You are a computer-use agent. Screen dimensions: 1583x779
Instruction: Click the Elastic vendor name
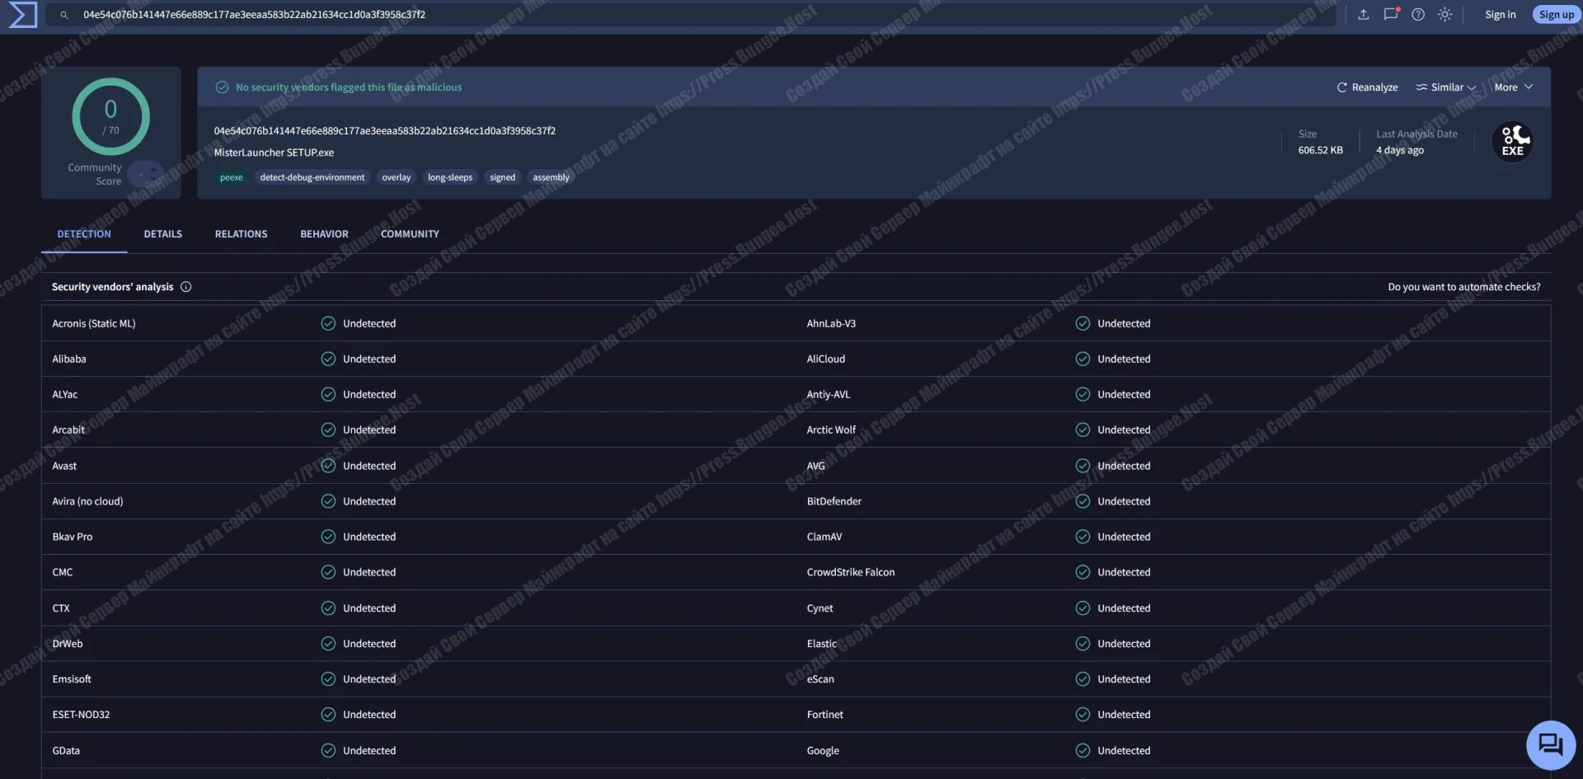click(x=821, y=644)
